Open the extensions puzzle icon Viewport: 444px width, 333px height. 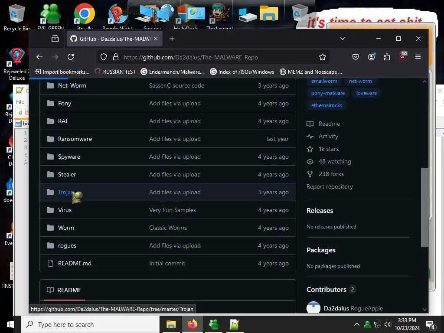[x=387, y=57]
